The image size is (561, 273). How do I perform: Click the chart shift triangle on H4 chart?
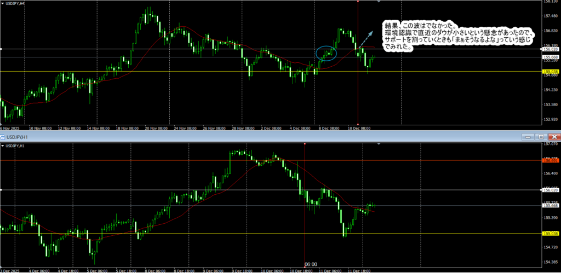coord(379,2)
